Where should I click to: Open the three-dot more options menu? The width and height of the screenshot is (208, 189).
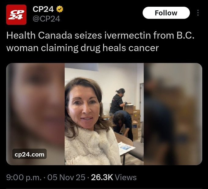(198, 13)
